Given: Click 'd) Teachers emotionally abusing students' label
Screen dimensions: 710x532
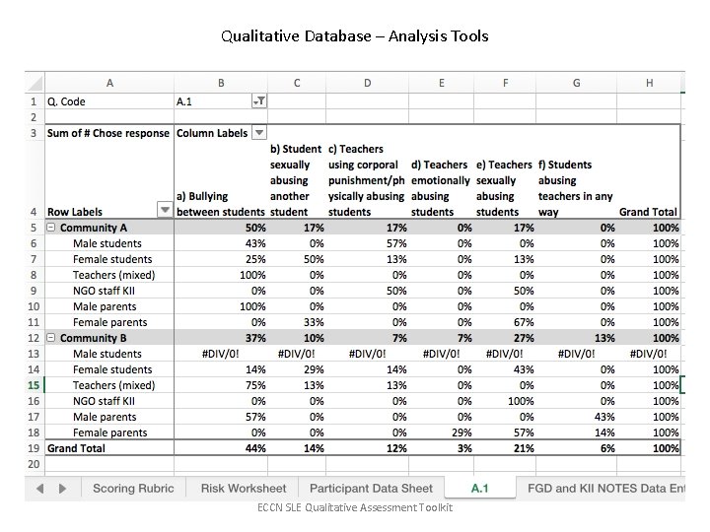Looking at the screenshot, I should pos(441,188).
